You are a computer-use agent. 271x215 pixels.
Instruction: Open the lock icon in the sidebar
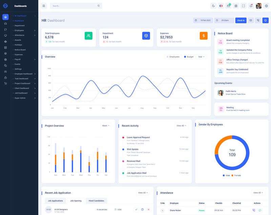click(5, 77)
